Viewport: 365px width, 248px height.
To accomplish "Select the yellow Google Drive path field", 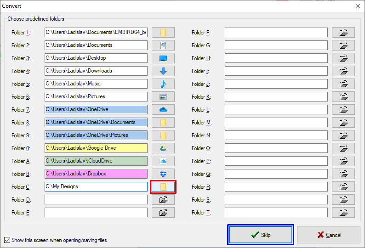I will [96, 148].
